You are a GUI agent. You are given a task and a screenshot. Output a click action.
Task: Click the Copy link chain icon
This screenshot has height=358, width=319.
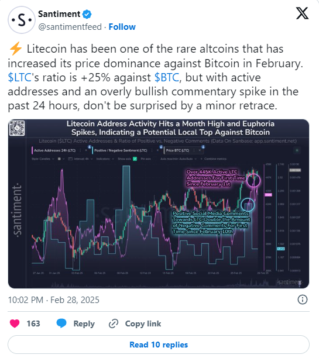tap(113, 323)
